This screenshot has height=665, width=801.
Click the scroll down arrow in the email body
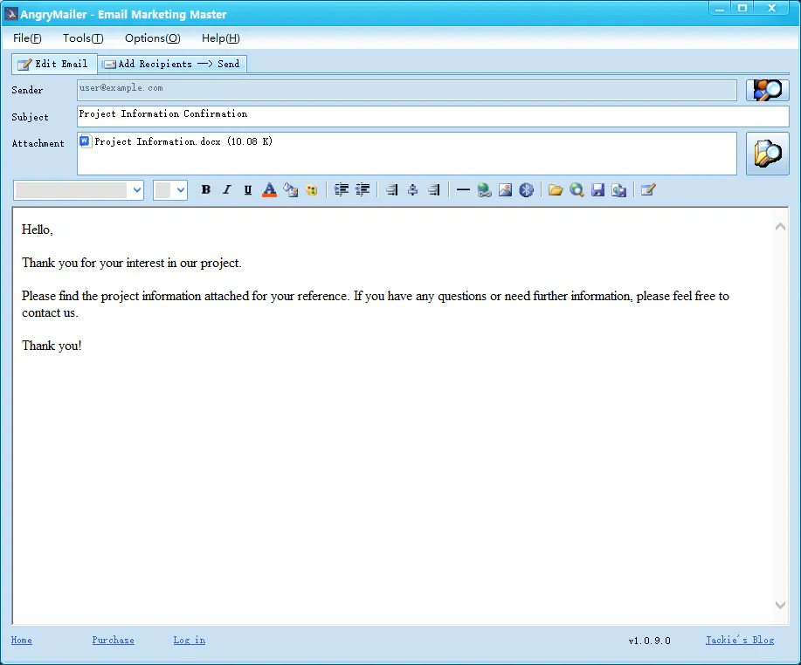click(780, 605)
